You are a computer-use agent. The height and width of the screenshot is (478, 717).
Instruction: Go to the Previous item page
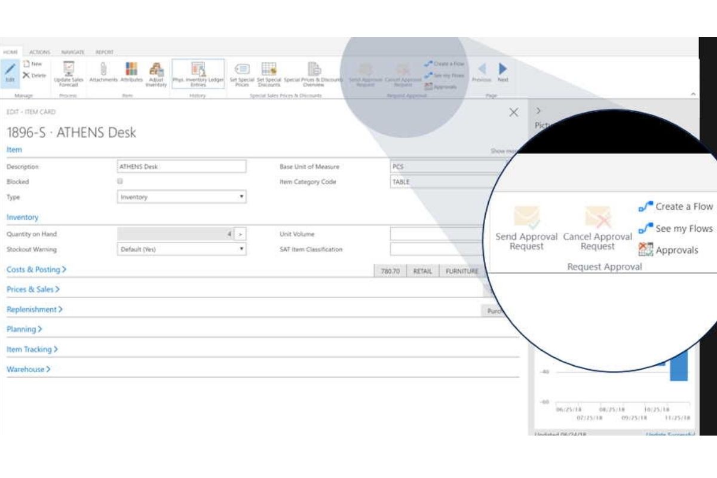pos(482,73)
